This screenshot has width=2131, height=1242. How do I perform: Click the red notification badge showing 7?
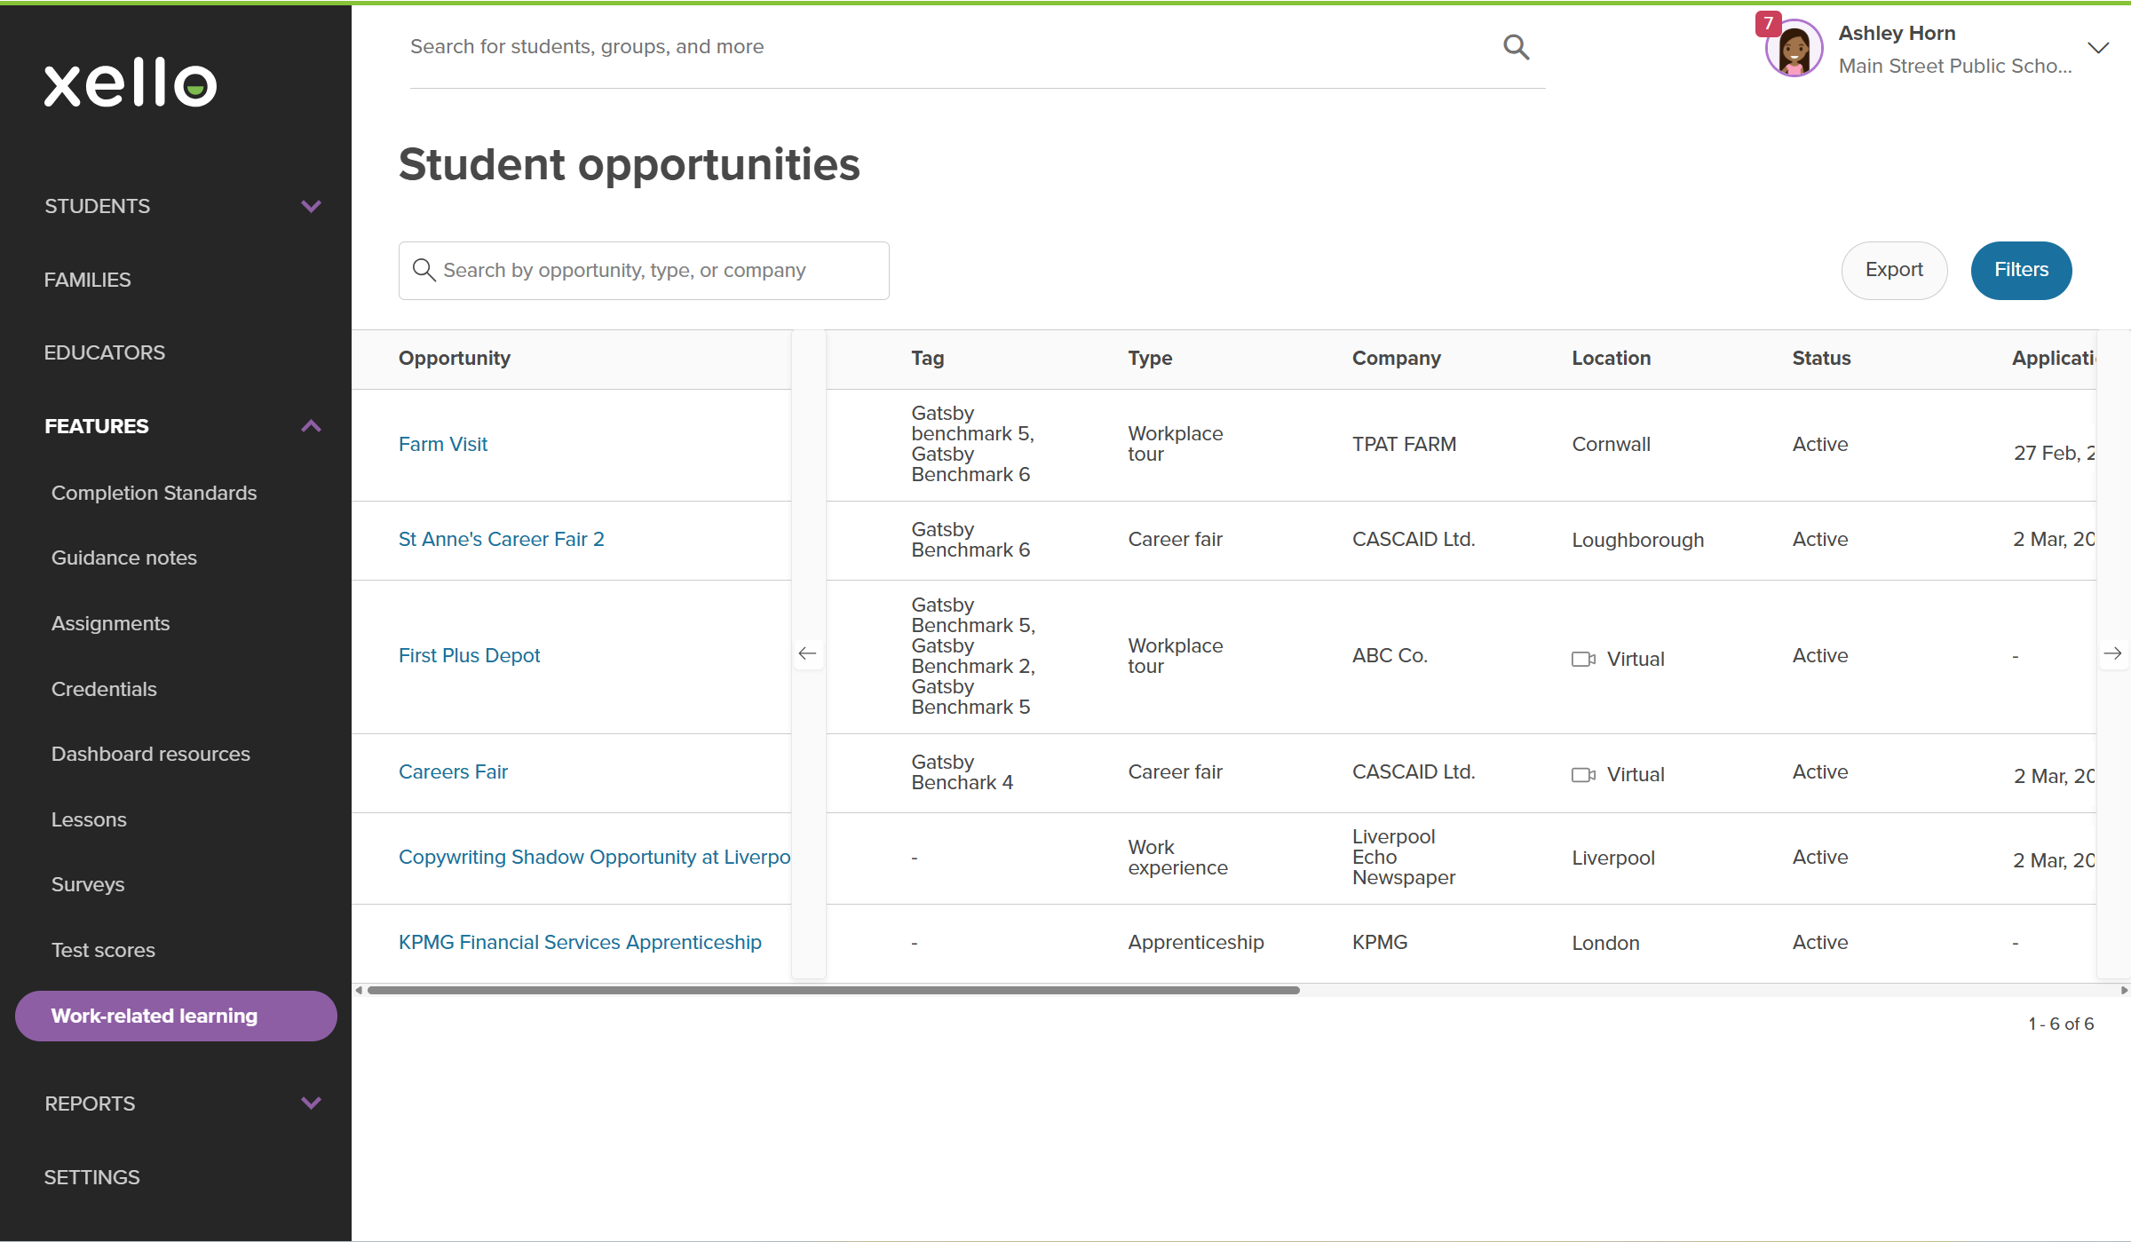pyautogui.click(x=1768, y=23)
